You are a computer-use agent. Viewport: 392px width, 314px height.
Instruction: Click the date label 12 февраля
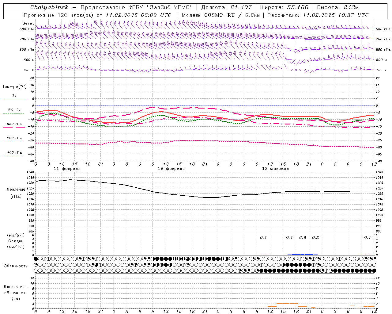[x=171, y=169]
